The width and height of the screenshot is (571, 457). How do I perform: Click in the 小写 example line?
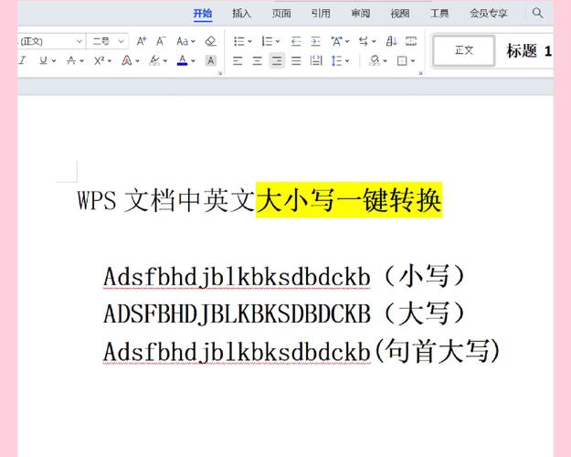284,277
